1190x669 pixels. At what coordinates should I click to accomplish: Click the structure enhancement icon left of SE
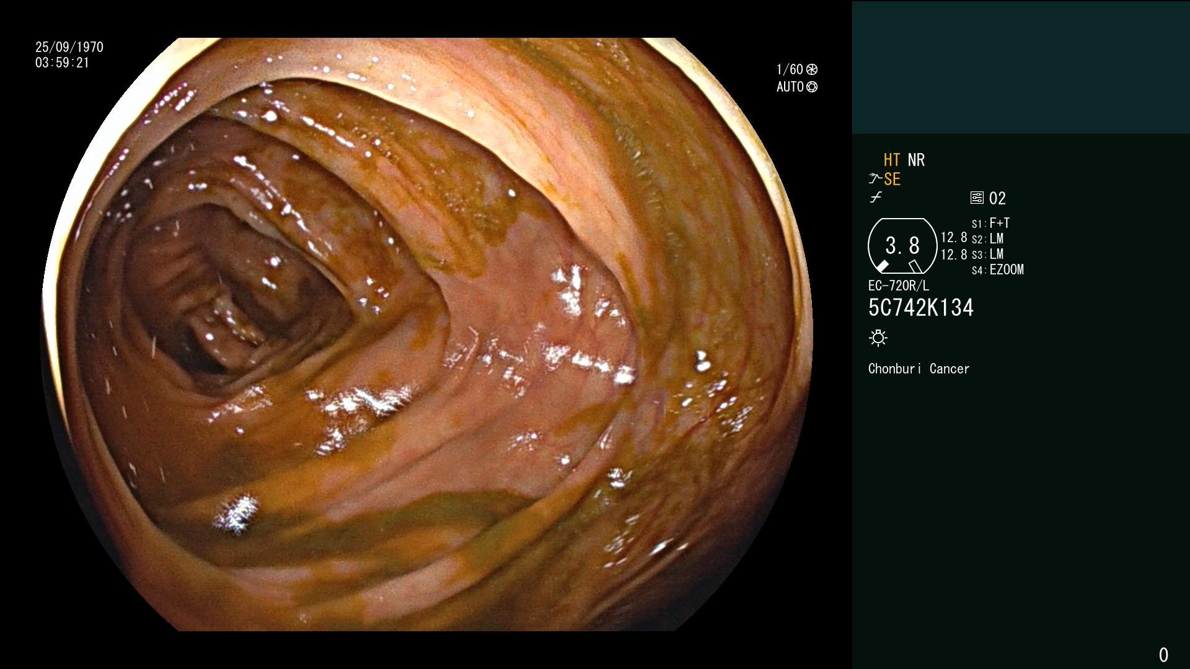point(875,179)
